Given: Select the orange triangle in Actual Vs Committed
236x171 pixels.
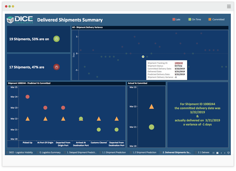Looking at the screenshot, I should click(x=151, y=106).
